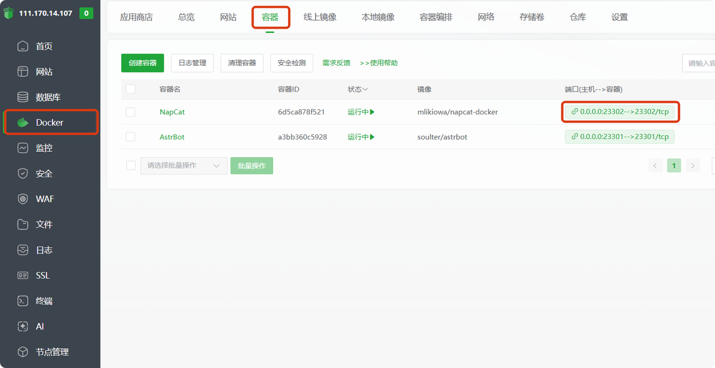
Task: Click the WAF globe icon
Action: (x=23, y=199)
